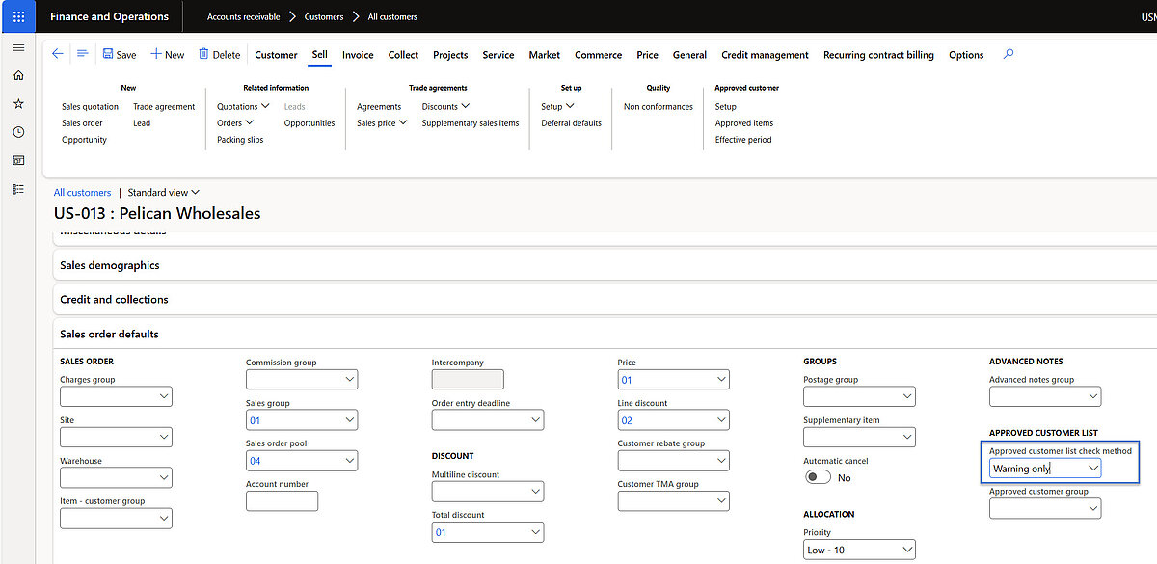The width and height of the screenshot is (1157, 564).
Task: Open the Credit management tab
Action: click(765, 55)
